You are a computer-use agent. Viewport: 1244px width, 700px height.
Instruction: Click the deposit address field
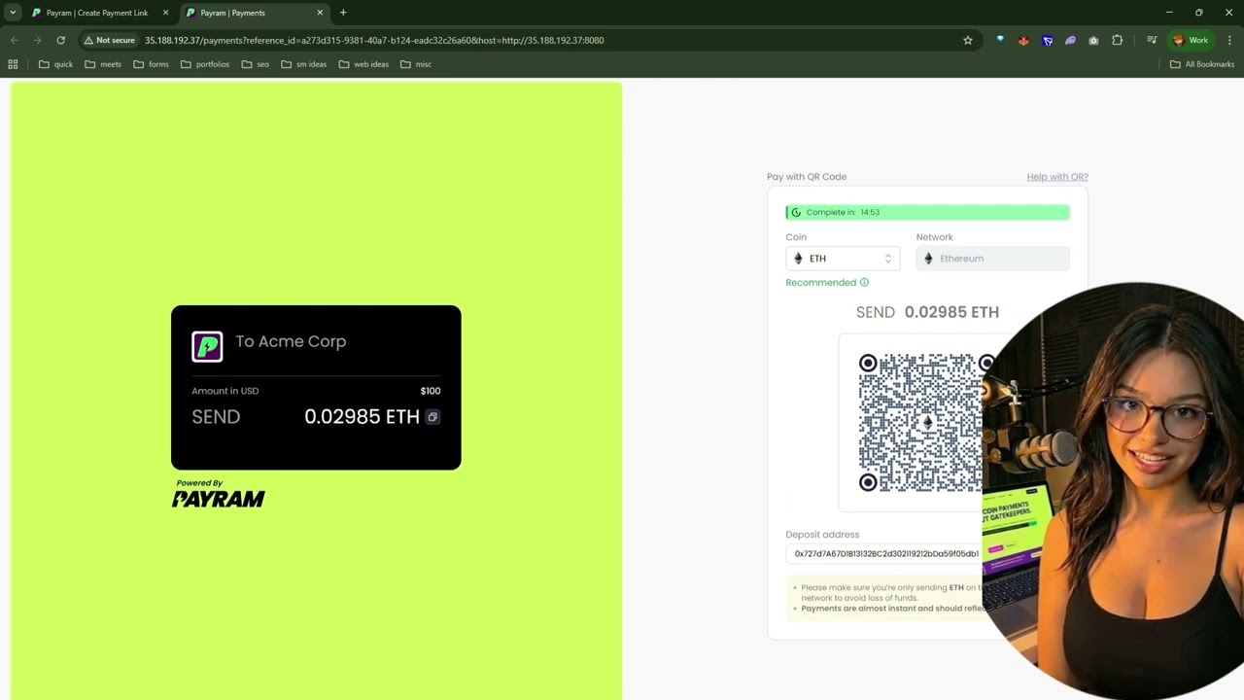pos(885,554)
